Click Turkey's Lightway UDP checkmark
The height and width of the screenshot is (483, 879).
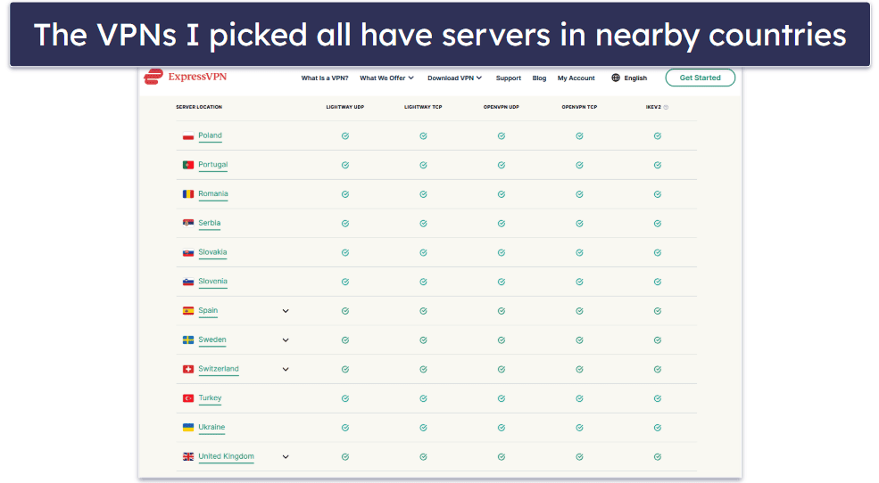click(345, 398)
